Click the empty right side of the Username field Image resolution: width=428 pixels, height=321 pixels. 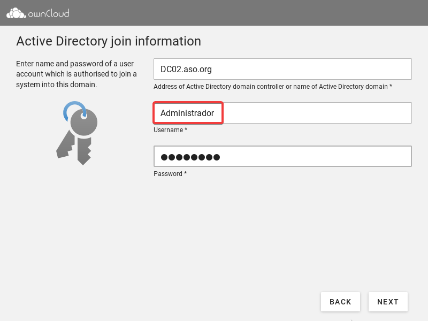pos(321,113)
